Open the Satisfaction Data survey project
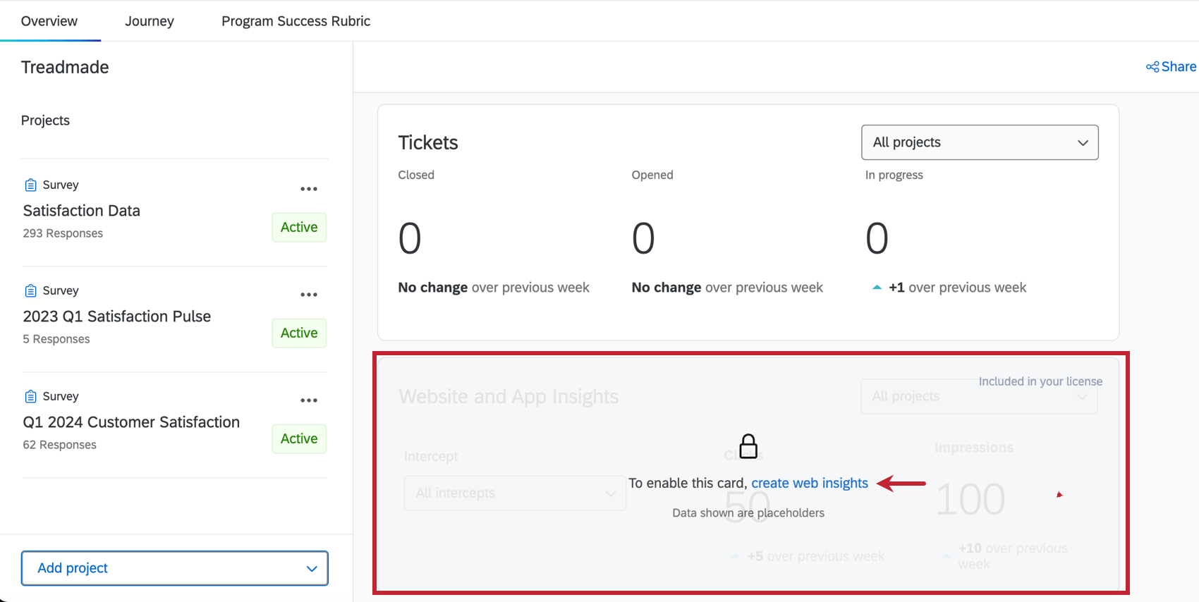The image size is (1199, 602). (x=82, y=211)
